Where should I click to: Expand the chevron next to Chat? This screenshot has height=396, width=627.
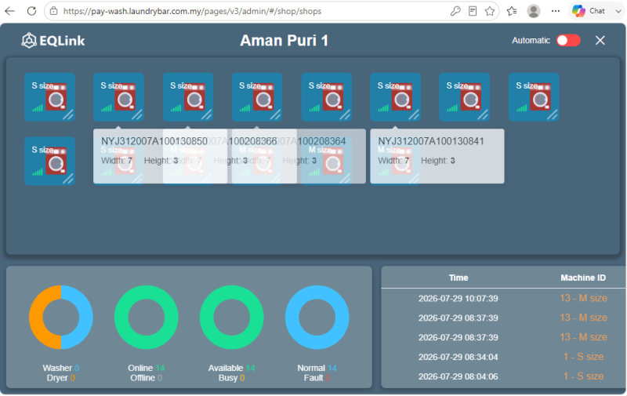[x=618, y=11]
